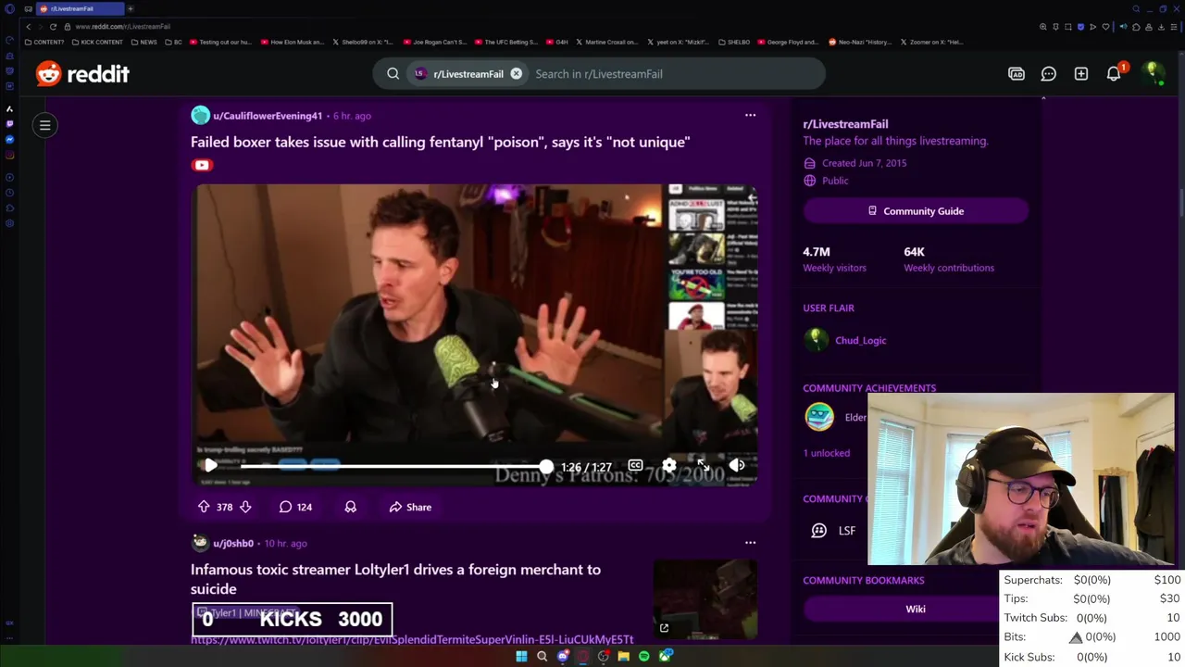Screen dimensions: 1185x667
Task: Open the r/LivestreamFail sidebar title
Action: point(845,124)
